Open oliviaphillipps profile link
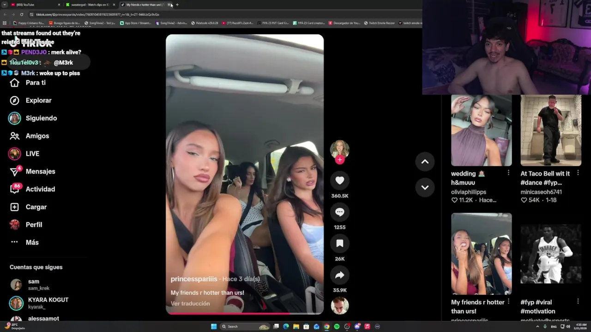 coord(469,192)
